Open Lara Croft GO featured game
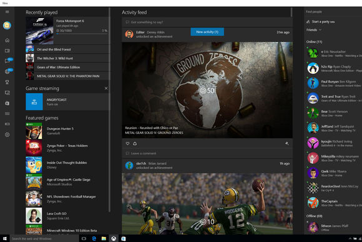362x242 pixels. coord(67,216)
